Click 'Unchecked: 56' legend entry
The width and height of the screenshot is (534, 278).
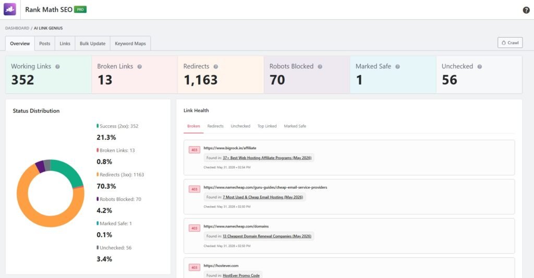pos(114,248)
